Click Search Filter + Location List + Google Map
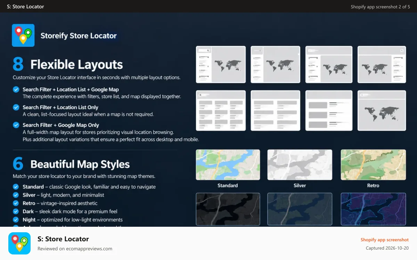417x260 pixels. (71, 89)
